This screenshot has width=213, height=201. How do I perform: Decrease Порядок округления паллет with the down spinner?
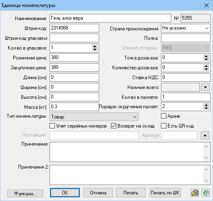(x=206, y=108)
